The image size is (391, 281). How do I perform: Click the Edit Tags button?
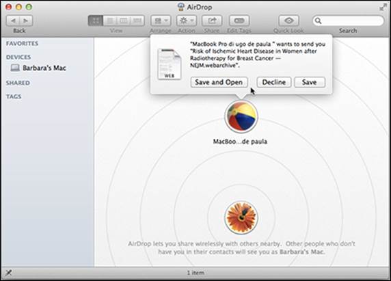pyautogui.click(x=239, y=21)
